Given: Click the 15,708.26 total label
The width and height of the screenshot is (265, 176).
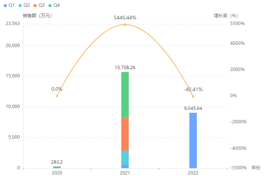Looking at the screenshot, I should coord(125,68).
